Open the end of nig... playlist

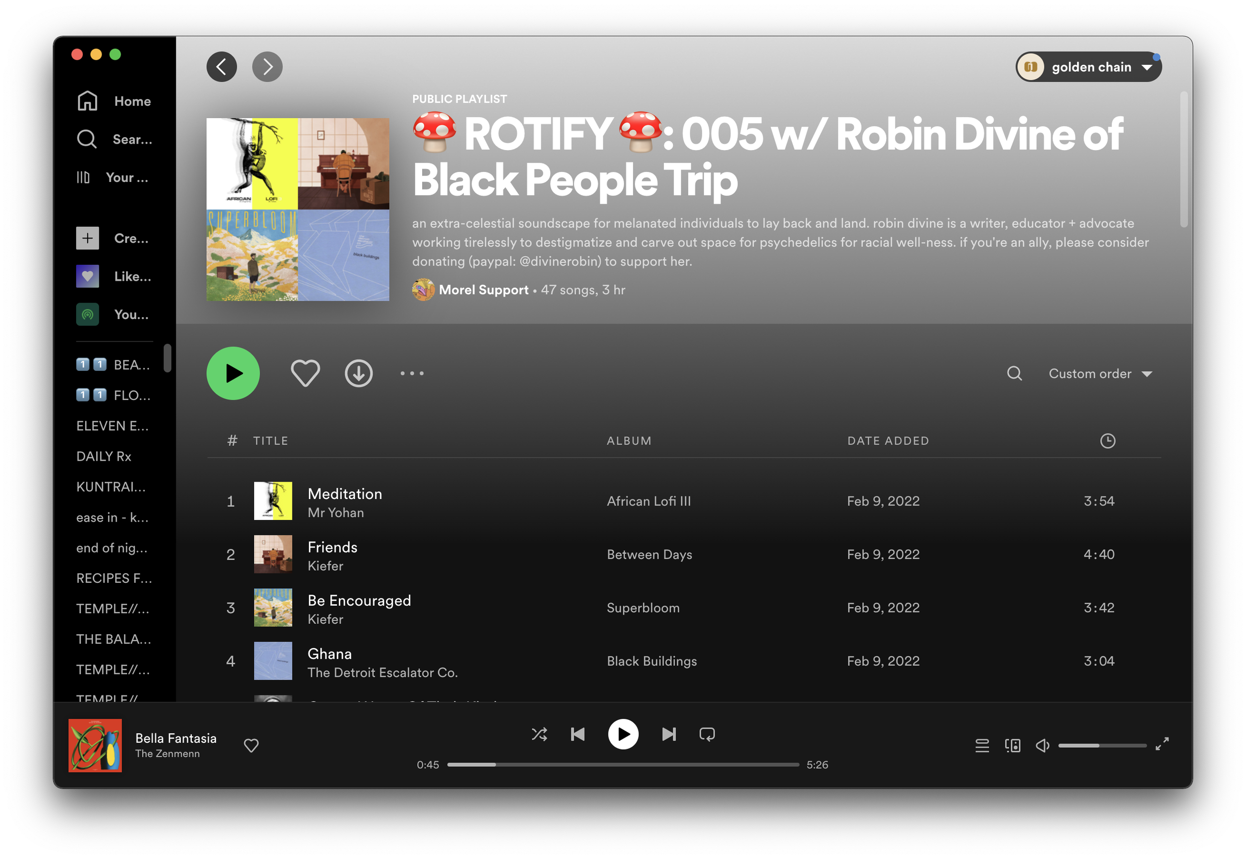(111, 548)
